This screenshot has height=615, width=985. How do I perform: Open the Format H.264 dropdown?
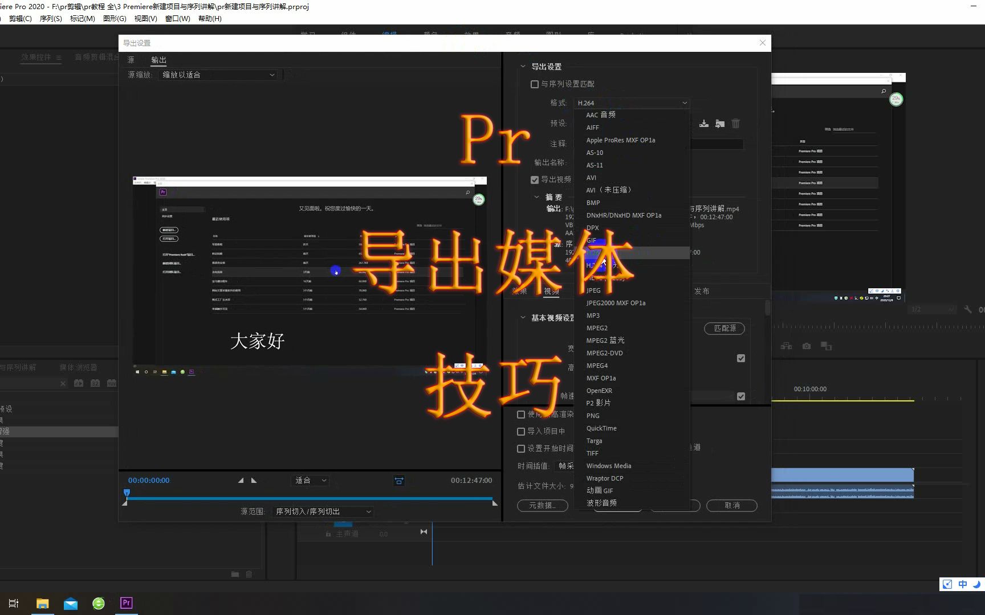632,103
